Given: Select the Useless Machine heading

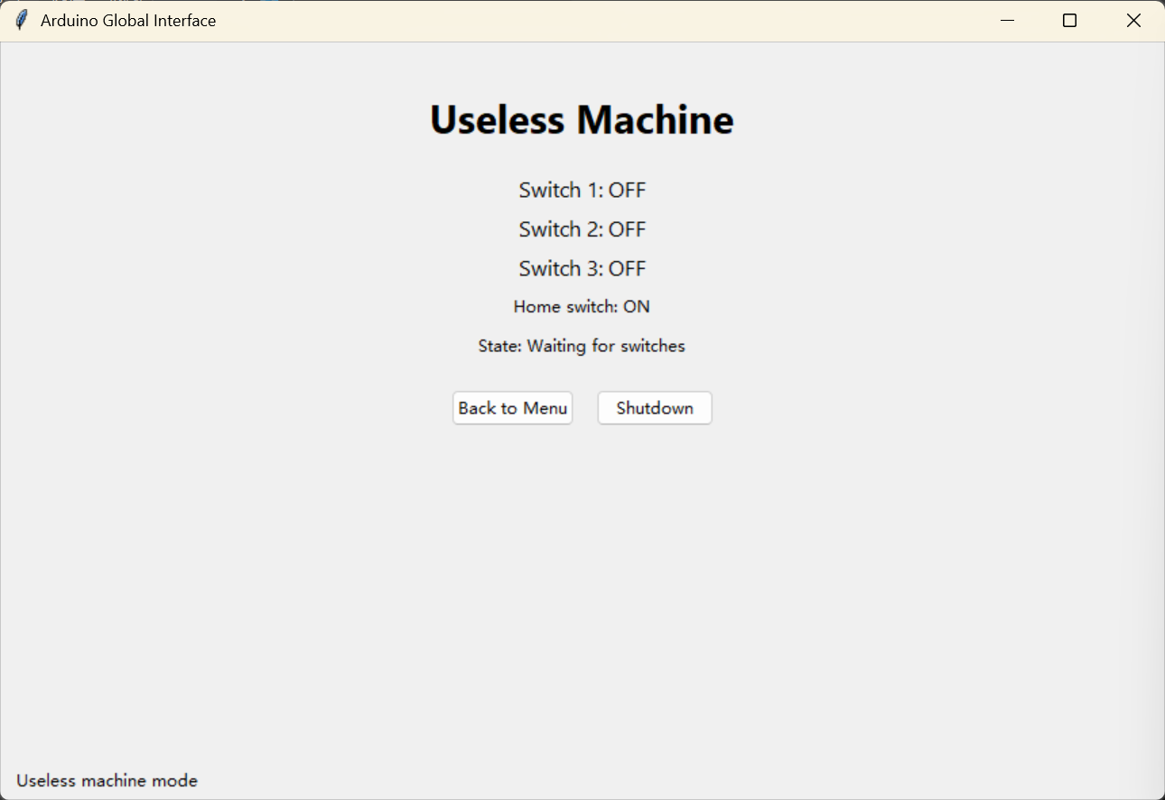Looking at the screenshot, I should click(582, 119).
